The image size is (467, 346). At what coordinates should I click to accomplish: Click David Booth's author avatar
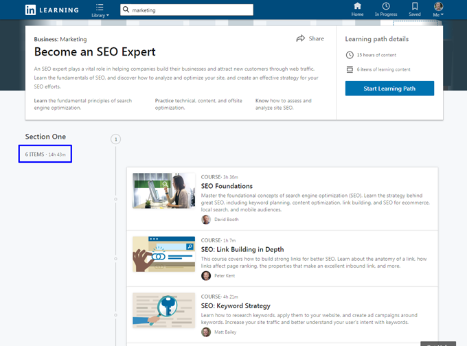(206, 220)
